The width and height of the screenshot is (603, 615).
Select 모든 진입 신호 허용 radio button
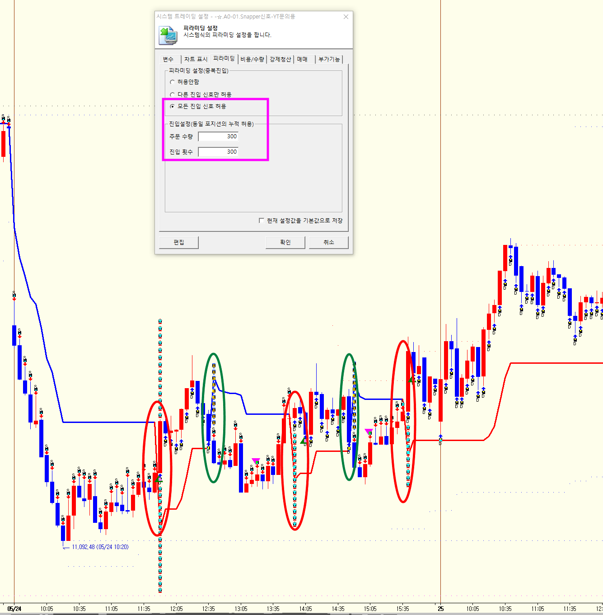point(172,106)
